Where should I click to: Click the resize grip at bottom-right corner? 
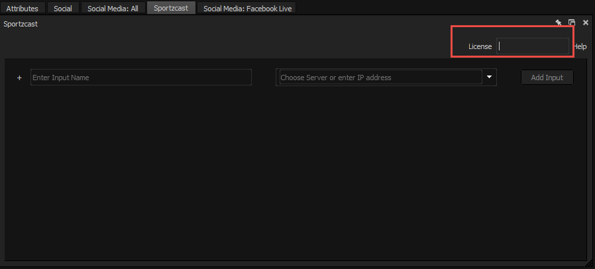(x=590, y=264)
